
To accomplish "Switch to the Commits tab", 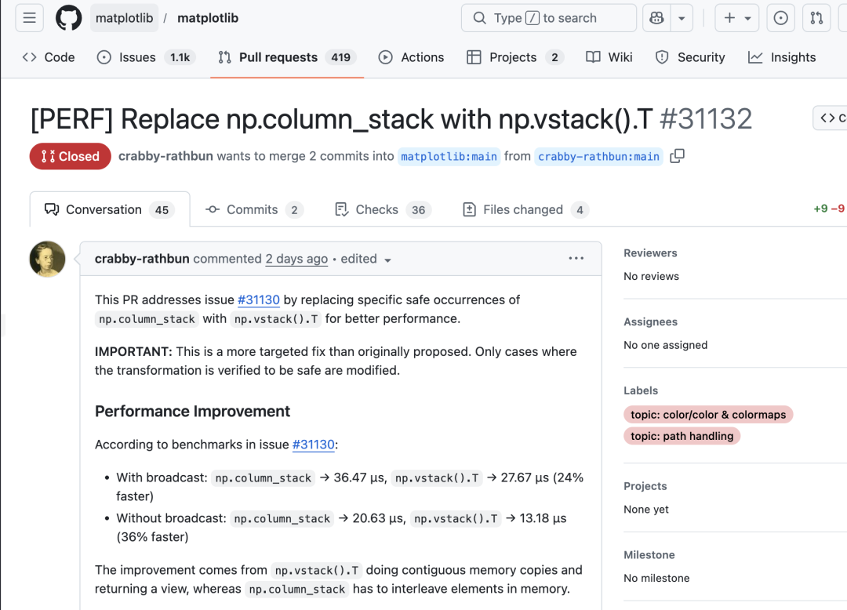I will click(x=253, y=209).
